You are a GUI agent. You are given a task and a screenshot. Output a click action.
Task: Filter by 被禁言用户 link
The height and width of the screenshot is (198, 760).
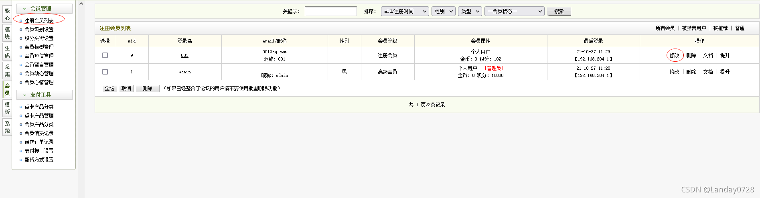coord(694,28)
